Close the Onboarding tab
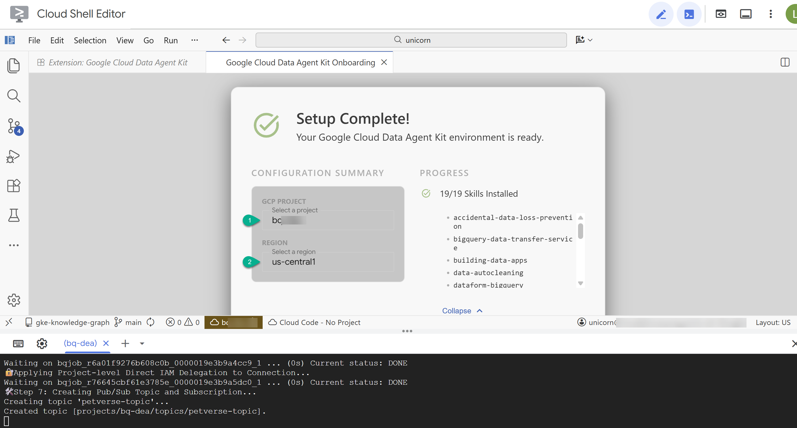 click(384, 62)
